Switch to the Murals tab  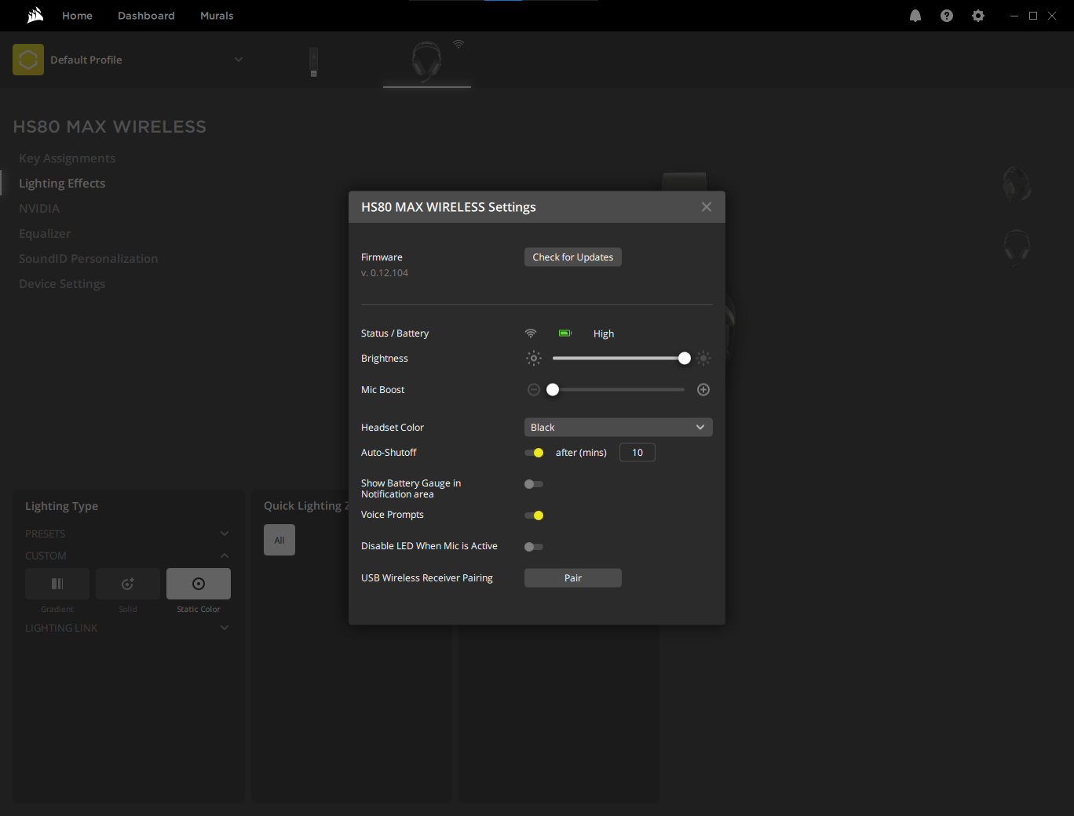(x=217, y=16)
